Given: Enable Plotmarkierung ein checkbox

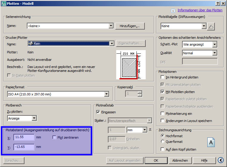Looking at the screenshot, I should click(162, 114).
